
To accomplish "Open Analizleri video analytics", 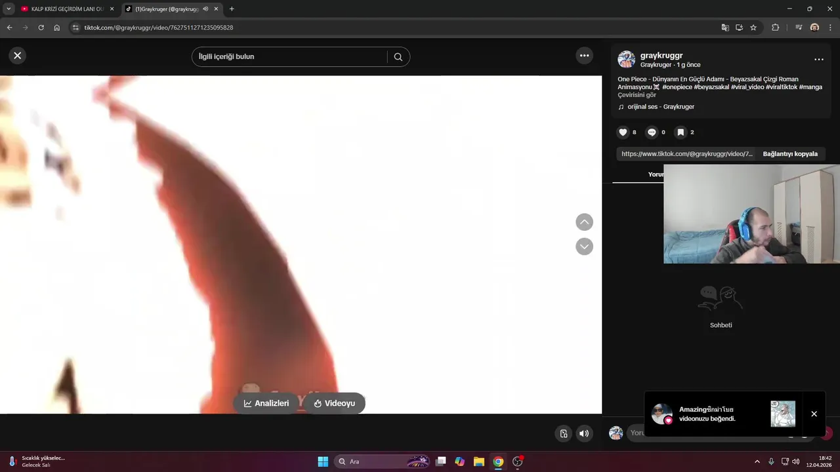I will click(266, 403).
